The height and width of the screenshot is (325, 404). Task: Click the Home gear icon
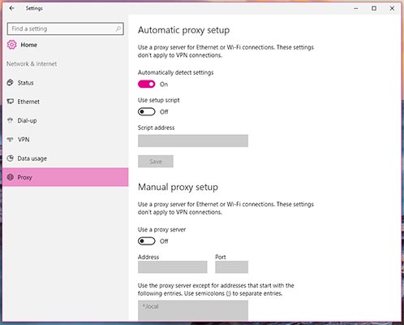tap(11, 45)
